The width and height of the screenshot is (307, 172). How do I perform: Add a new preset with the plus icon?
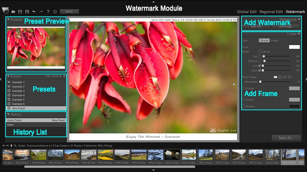click(x=64, y=76)
